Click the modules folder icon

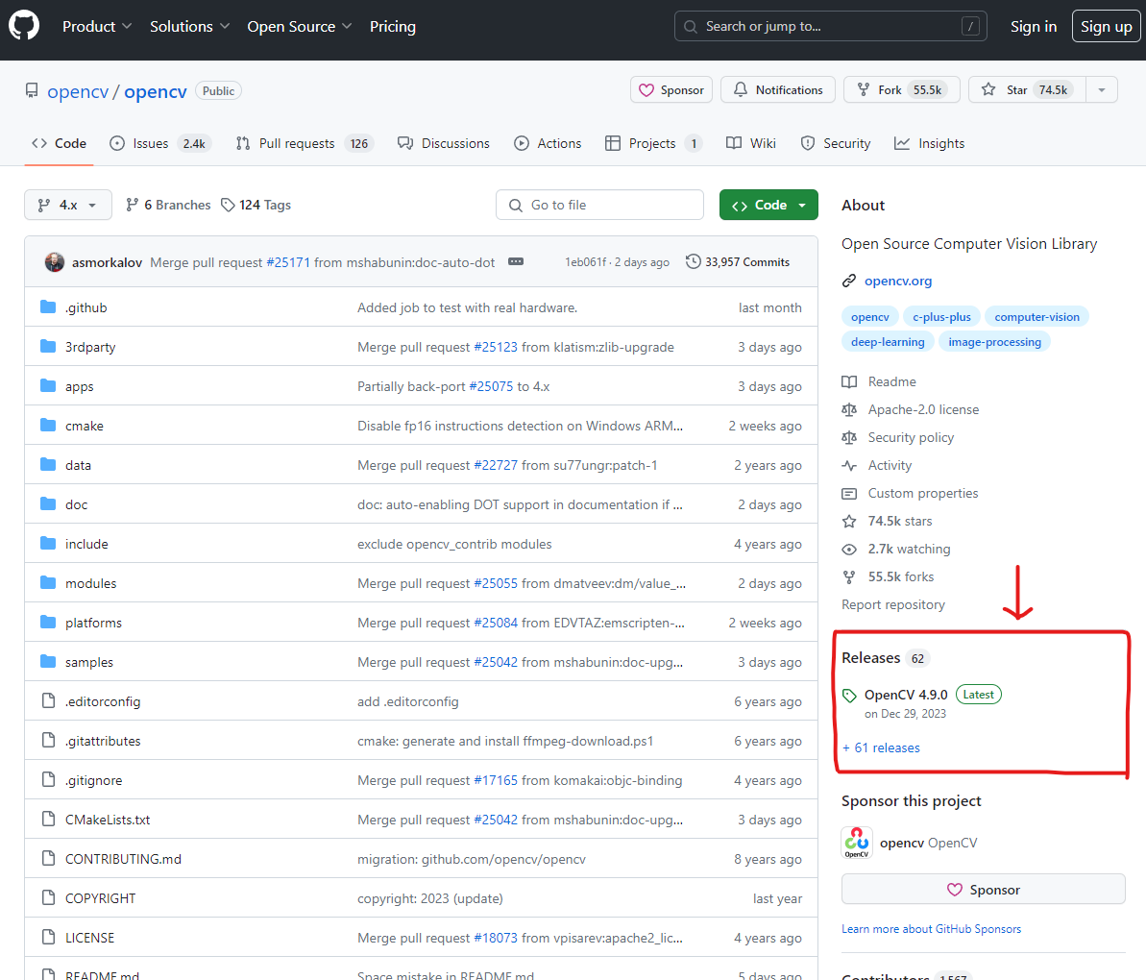tap(48, 582)
